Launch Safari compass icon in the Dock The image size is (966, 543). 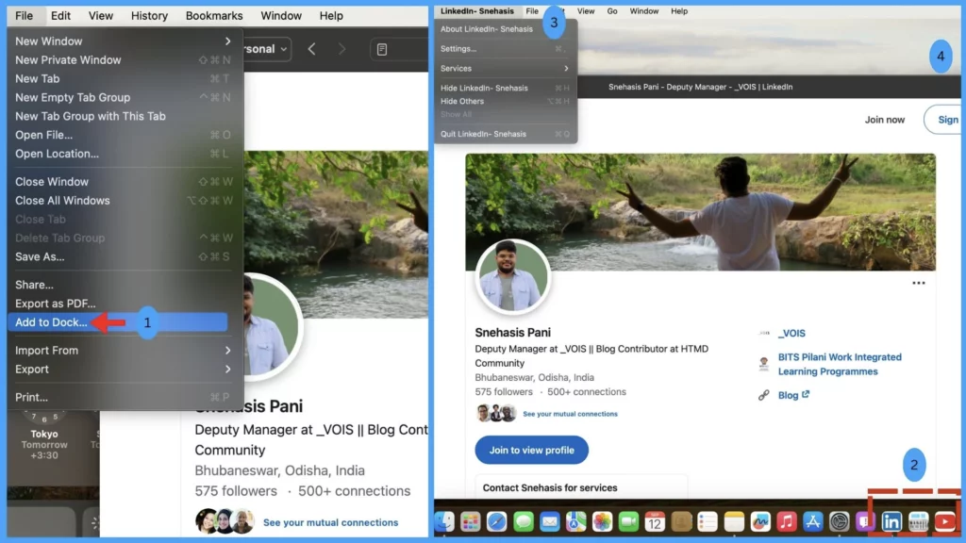coord(496,522)
